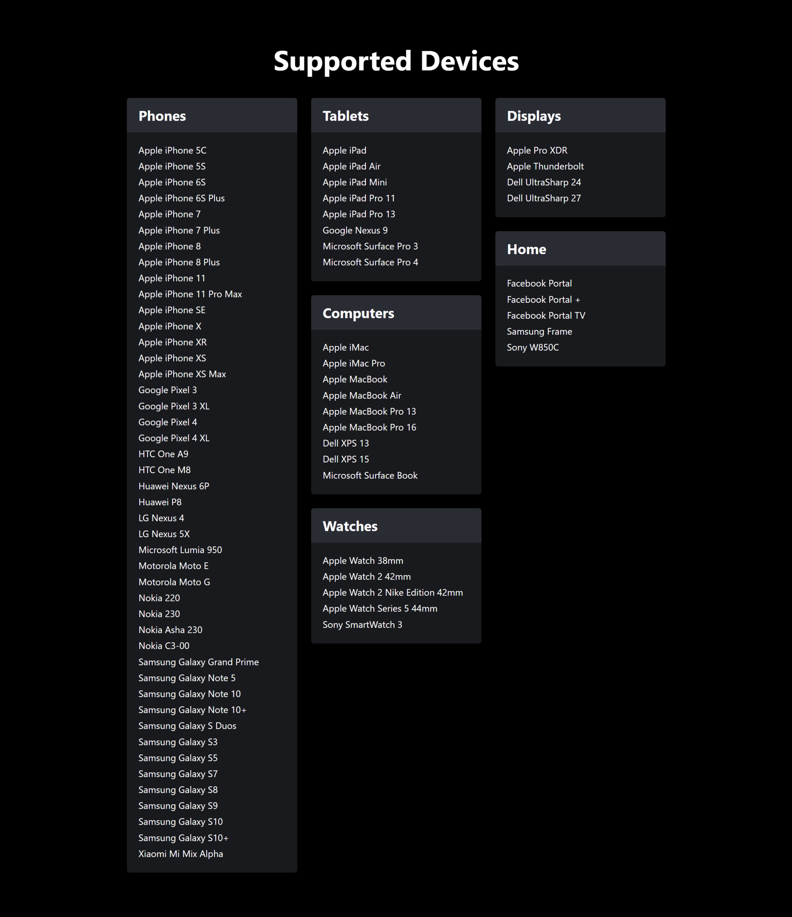792x917 pixels.
Task: Select Dell XPS 15
Action: click(346, 459)
